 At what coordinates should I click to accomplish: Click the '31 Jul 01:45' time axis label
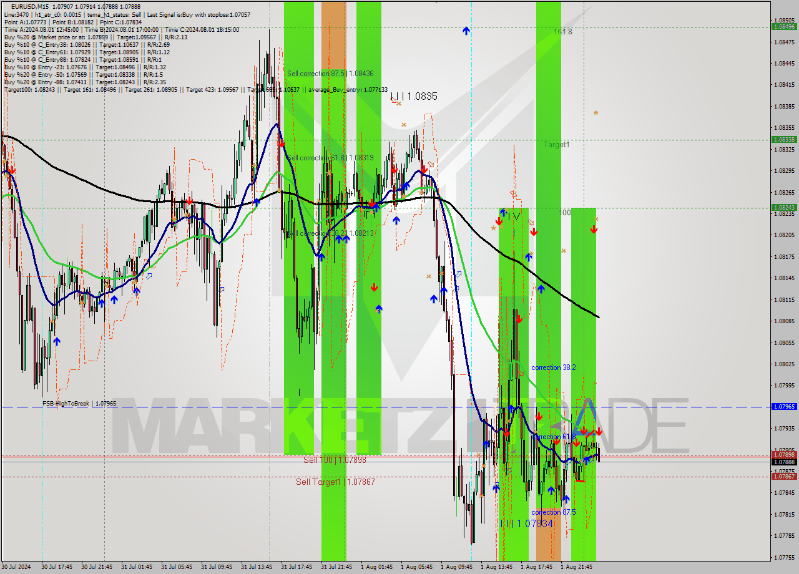point(137,567)
